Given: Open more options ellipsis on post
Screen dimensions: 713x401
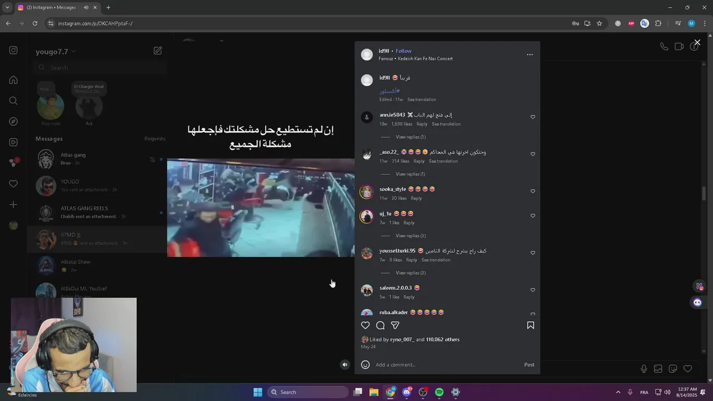Looking at the screenshot, I should 530,55.
